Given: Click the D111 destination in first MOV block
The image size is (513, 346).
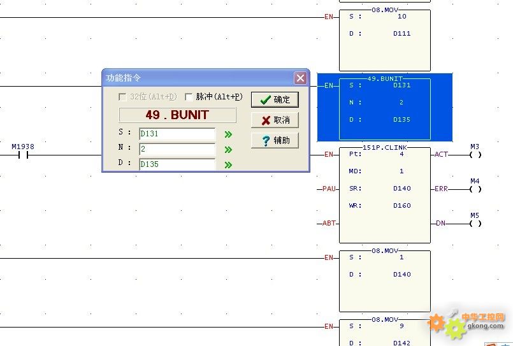Looking at the screenshot, I should (401, 33).
